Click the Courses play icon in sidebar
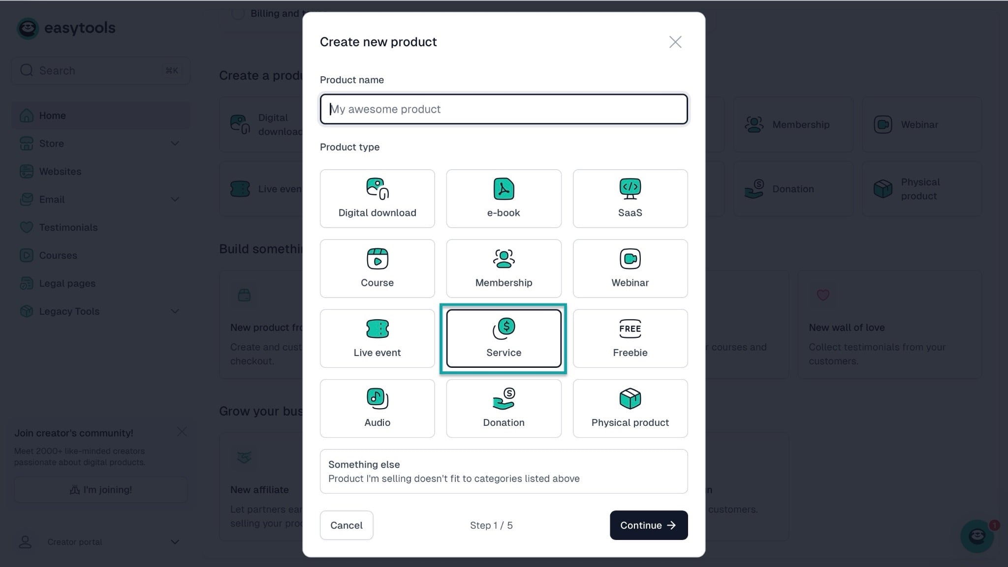 point(27,255)
